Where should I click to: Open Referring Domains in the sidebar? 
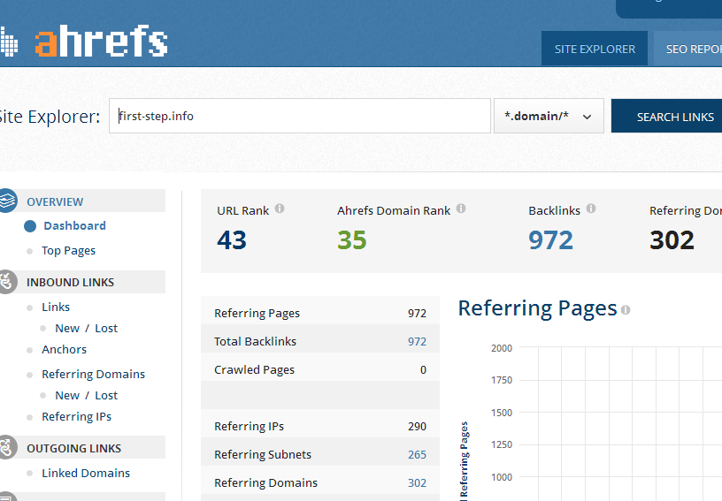(94, 374)
